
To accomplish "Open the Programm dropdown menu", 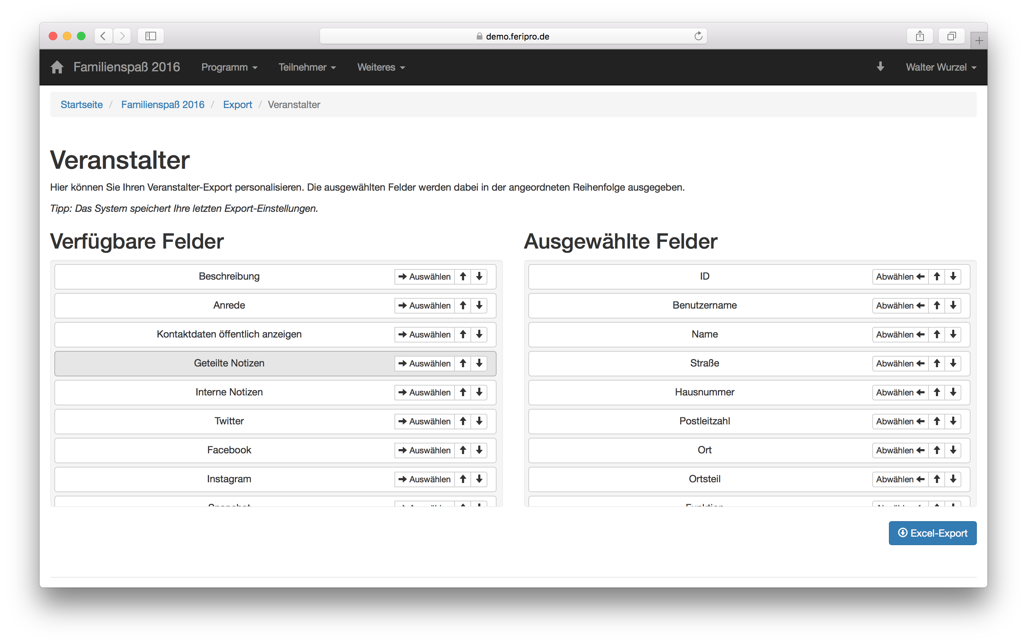I will (229, 67).
